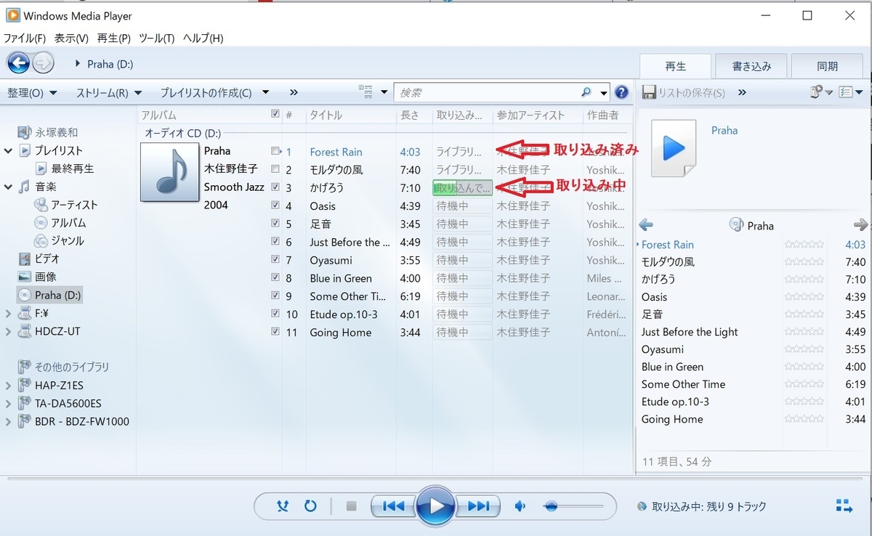Image resolution: width=872 pixels, height=536 pixels.
Task: Mute audio with the speaker icon
Action: (520, 506)
